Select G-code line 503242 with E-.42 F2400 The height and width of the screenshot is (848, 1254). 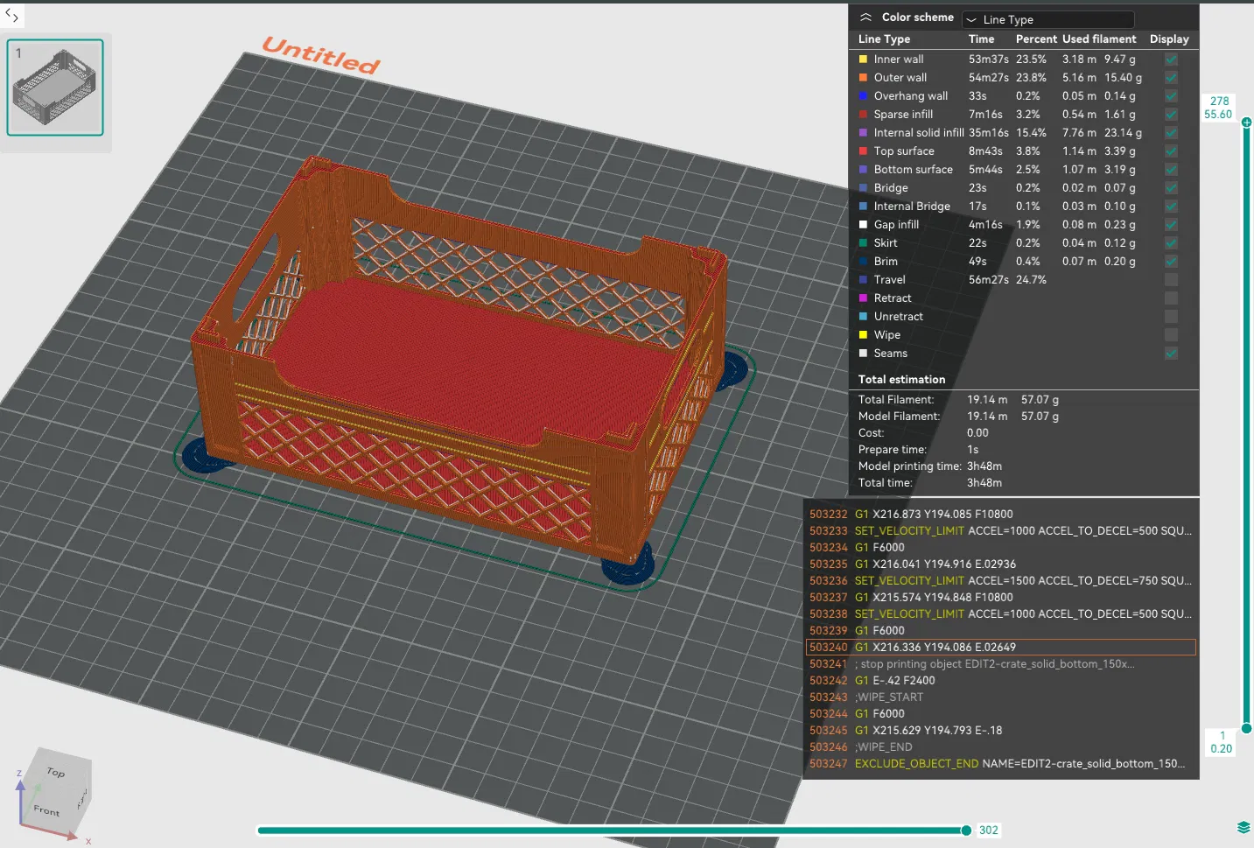pos(1001,681)
